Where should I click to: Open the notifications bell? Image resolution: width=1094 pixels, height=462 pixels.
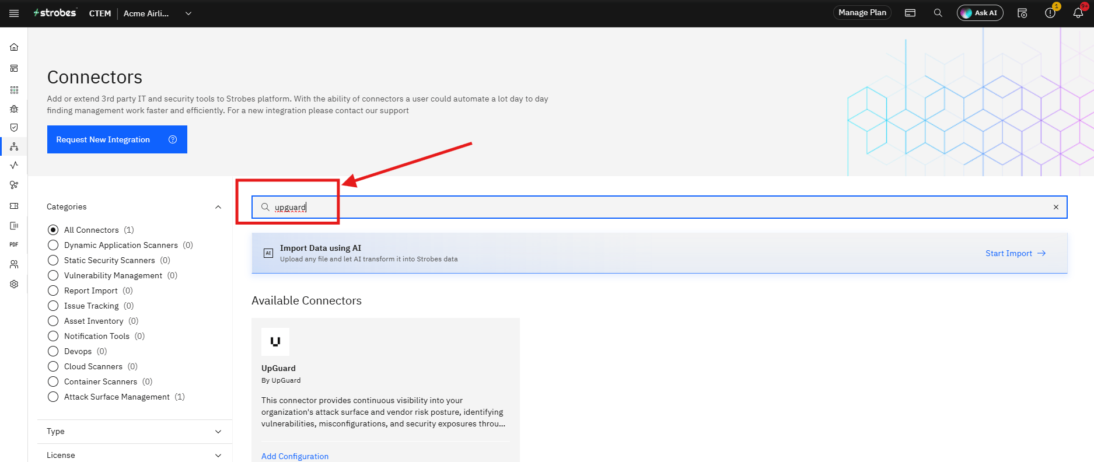[x=1078, y=13]
